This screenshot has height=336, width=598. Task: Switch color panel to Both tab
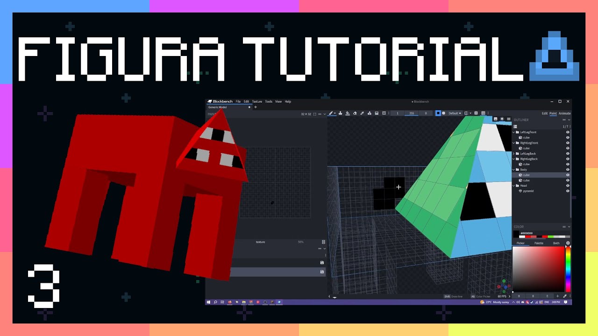[x=556, y=243]
